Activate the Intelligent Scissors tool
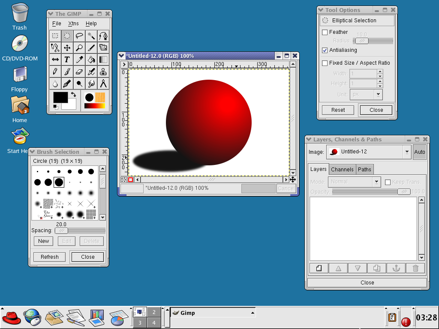 coord(55,48)
